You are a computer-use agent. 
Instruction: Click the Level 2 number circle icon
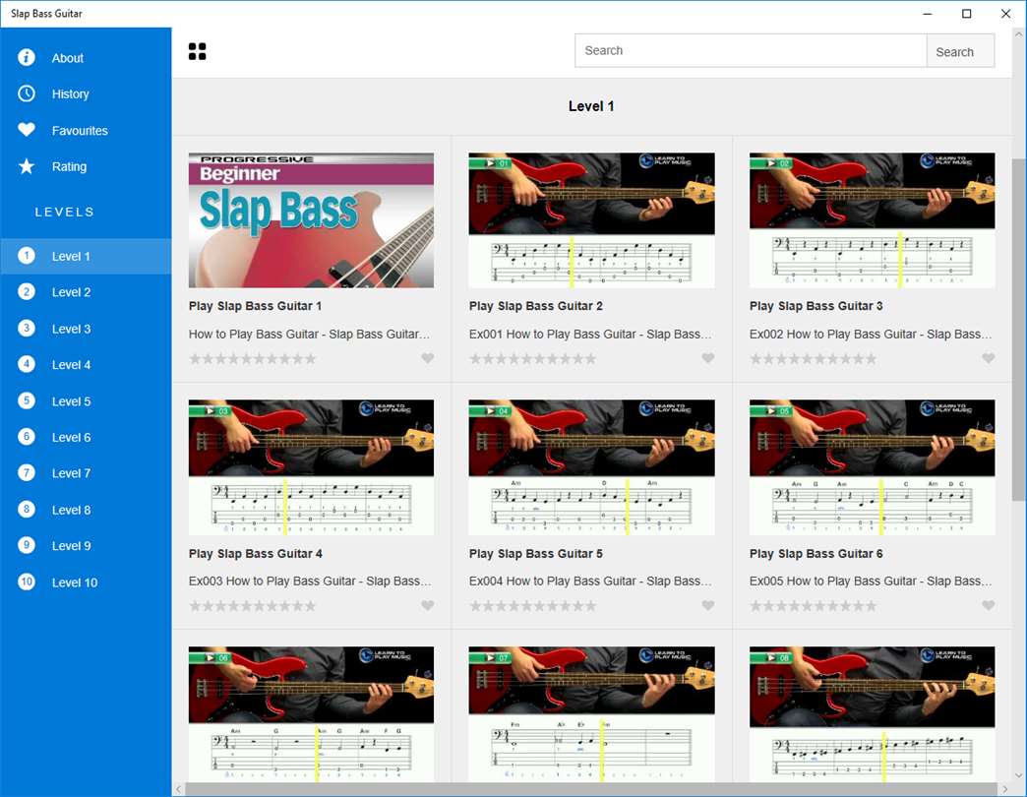click(x=27, y=292)
